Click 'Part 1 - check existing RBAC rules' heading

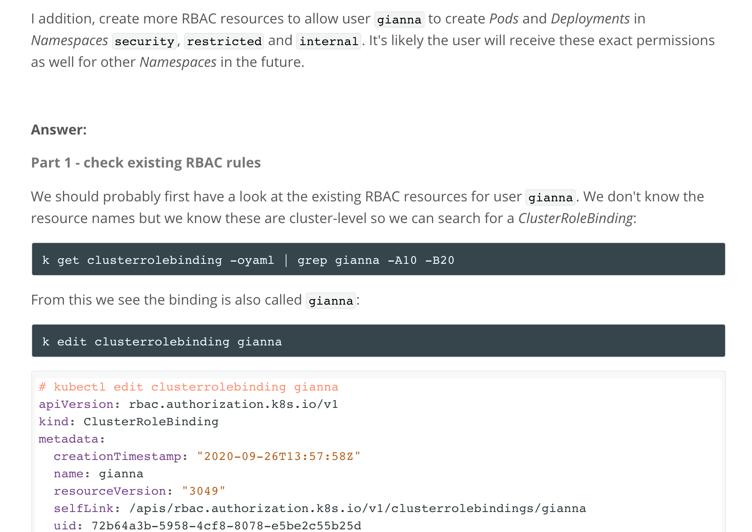point(146,163)
